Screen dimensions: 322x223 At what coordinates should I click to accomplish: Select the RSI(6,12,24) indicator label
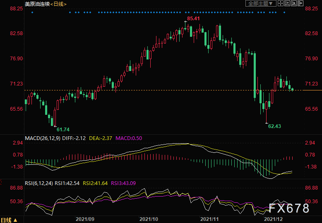pos(39,183)
